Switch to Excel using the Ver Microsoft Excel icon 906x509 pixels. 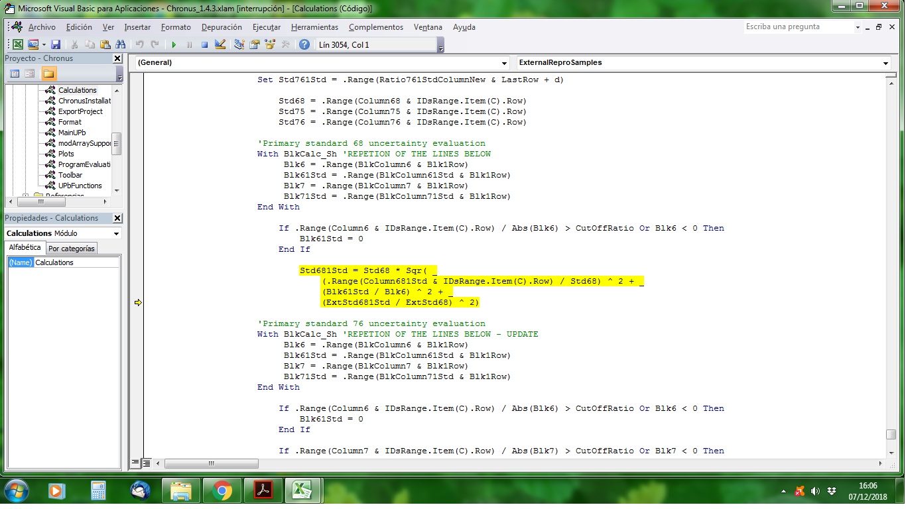(x=18, y=44)
